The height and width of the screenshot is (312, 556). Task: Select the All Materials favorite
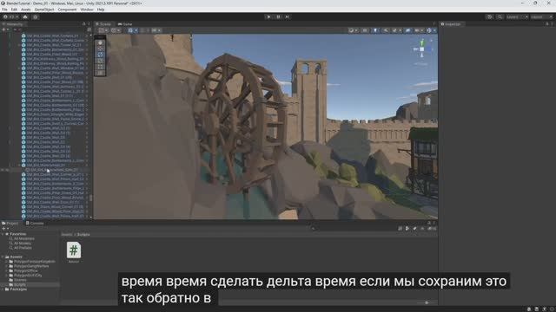pos(23,239)
